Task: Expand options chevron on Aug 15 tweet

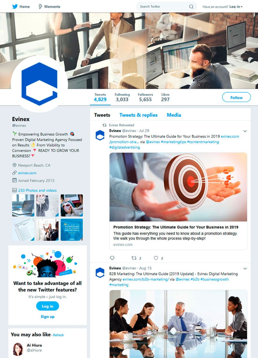Action: coord(245,269)
